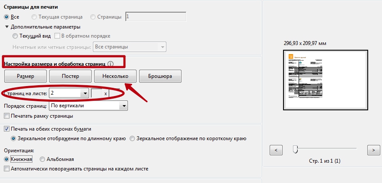Select Альбомная orientation

[42, 159]
